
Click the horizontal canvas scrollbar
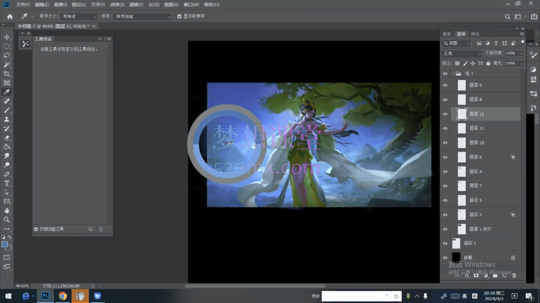point(255,286)
